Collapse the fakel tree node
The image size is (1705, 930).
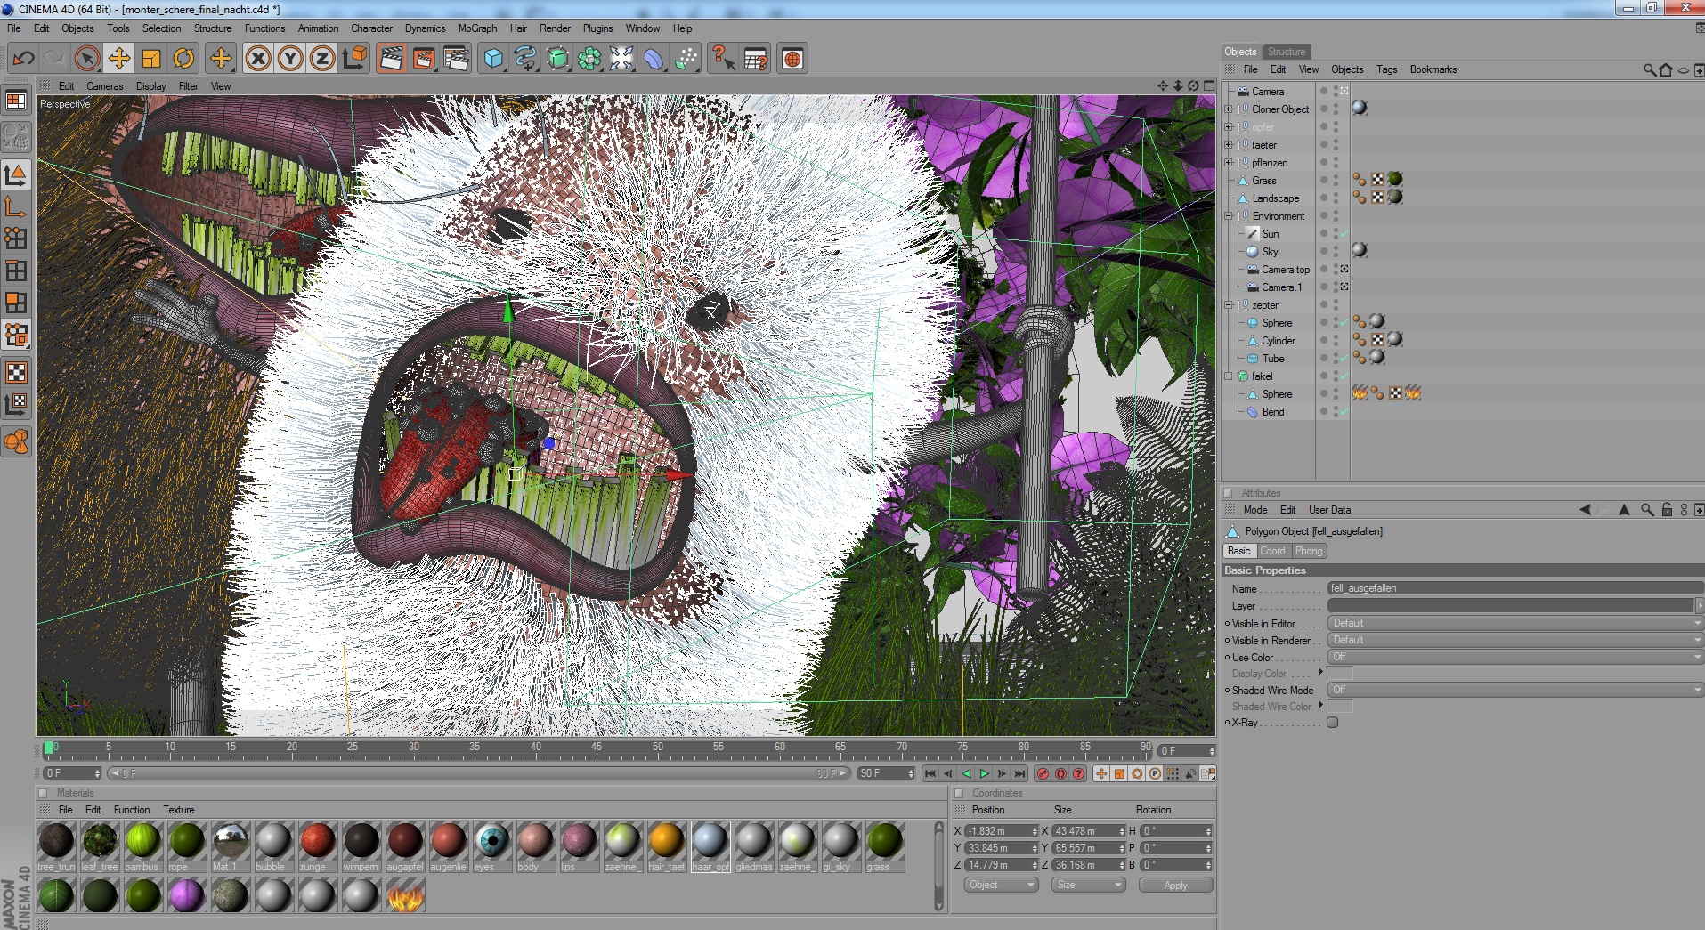pyautogui.click(x=1229, y=376)
